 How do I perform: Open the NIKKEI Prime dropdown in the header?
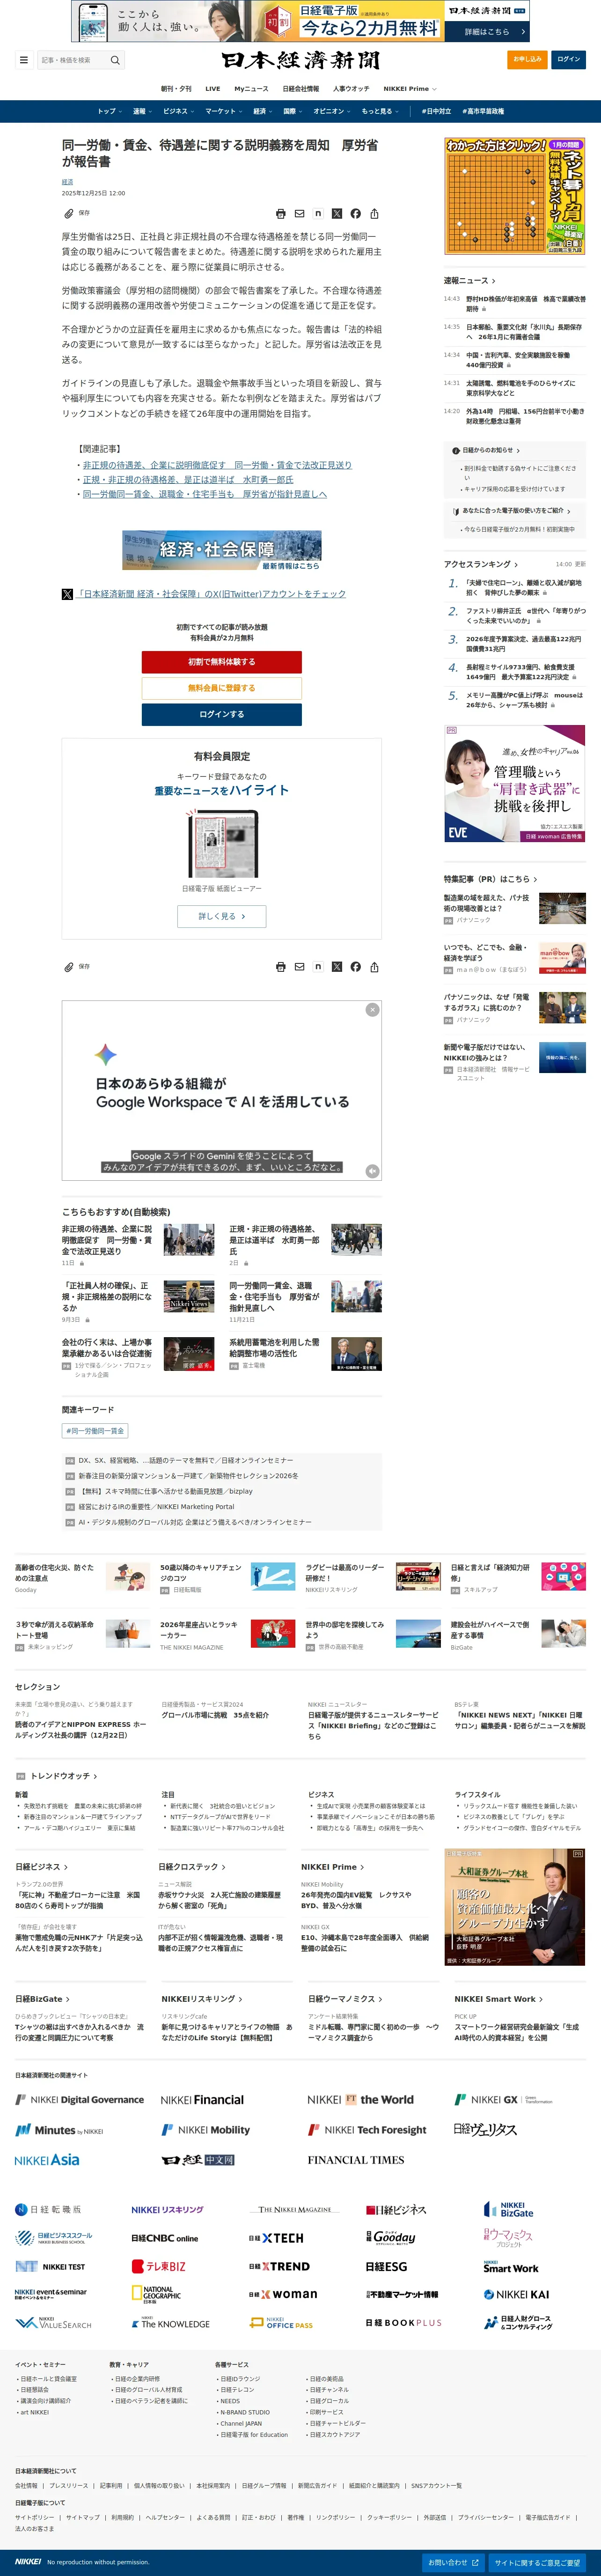coord(410,89)
